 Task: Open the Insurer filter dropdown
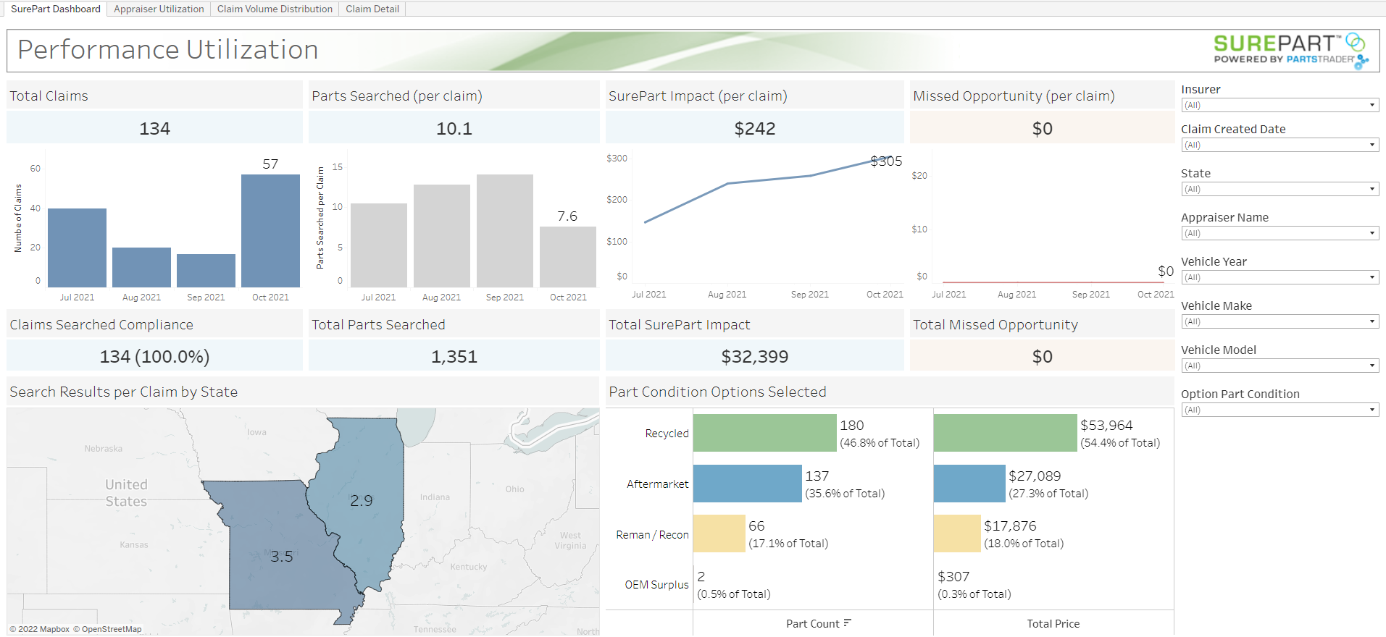(x=1279, y=105)
